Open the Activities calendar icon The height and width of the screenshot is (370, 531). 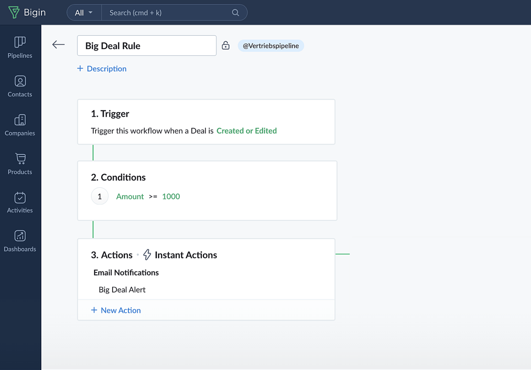point(20,197)
